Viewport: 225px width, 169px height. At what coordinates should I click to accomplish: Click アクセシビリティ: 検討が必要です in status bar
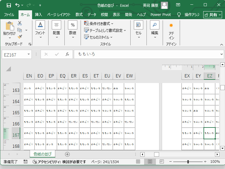59,162
